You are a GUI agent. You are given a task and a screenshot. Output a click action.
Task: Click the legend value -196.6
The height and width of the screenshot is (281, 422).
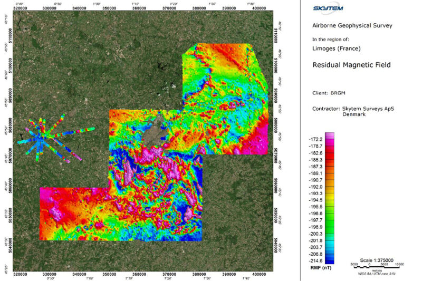click(x=315, y=214)
